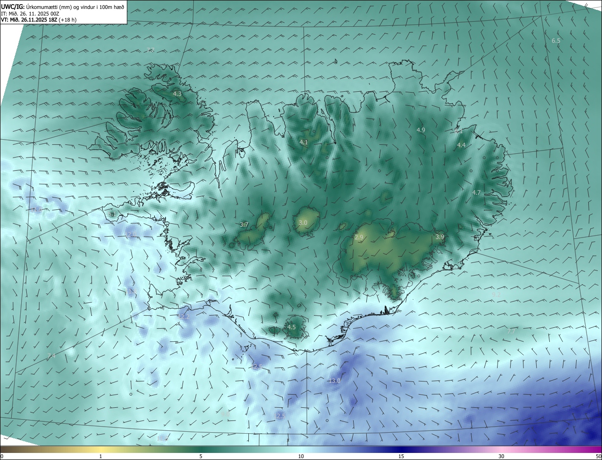Click the 'IT: Mið. 26. 11. 2025 00Z' line
The image size is (602, 460).
point(30,14)
